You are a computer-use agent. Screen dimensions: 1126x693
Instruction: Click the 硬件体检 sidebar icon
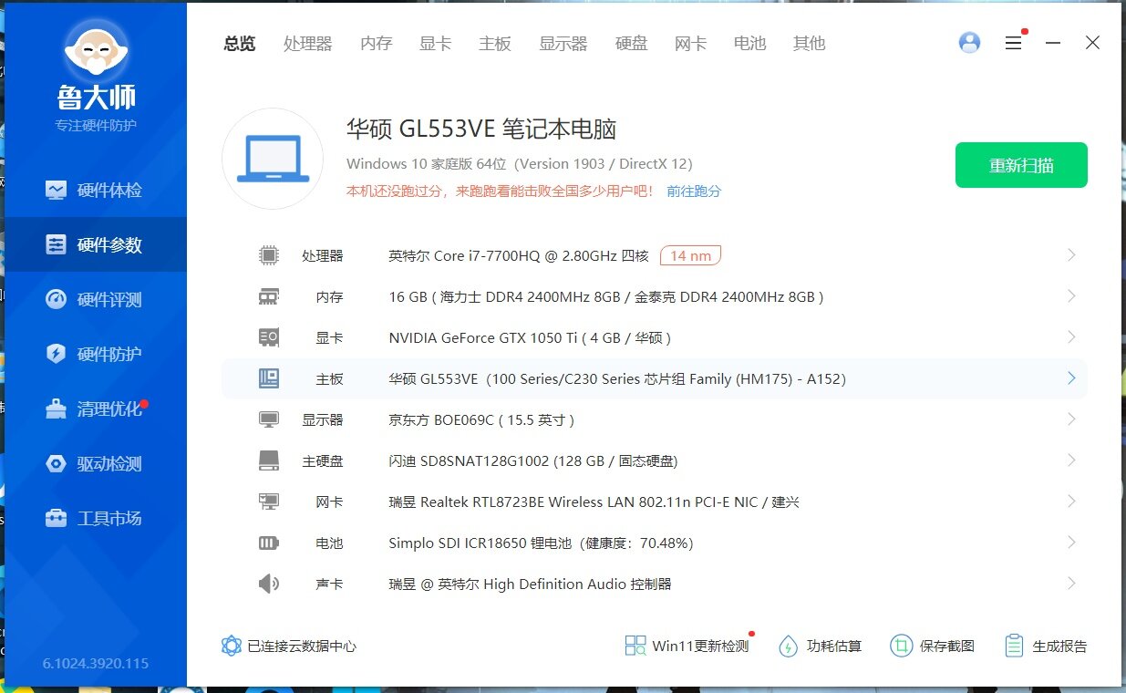[x=56, y=190]
